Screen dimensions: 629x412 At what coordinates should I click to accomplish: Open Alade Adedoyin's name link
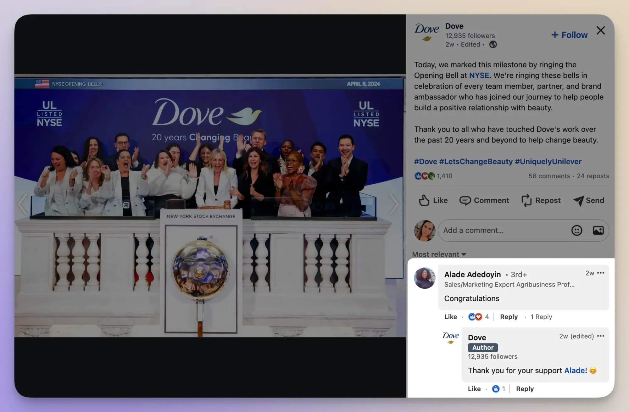472,275
